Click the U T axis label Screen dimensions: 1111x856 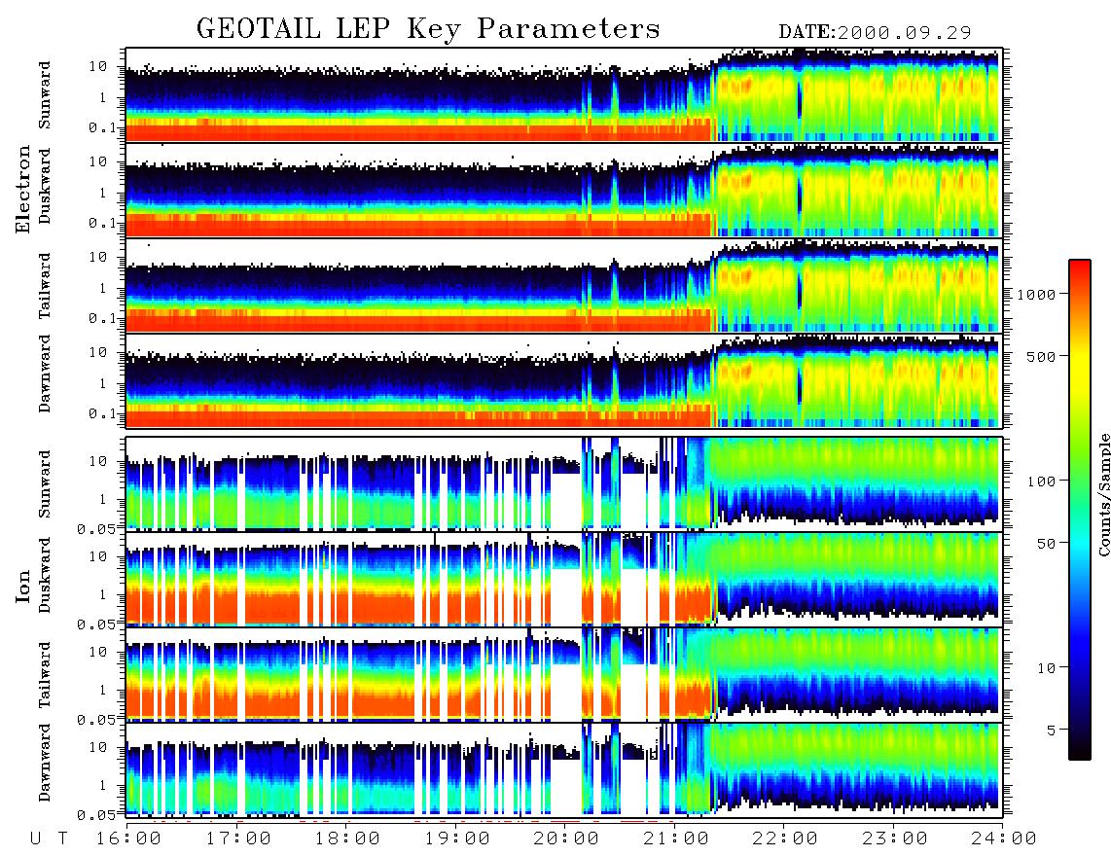coord(49,838)
